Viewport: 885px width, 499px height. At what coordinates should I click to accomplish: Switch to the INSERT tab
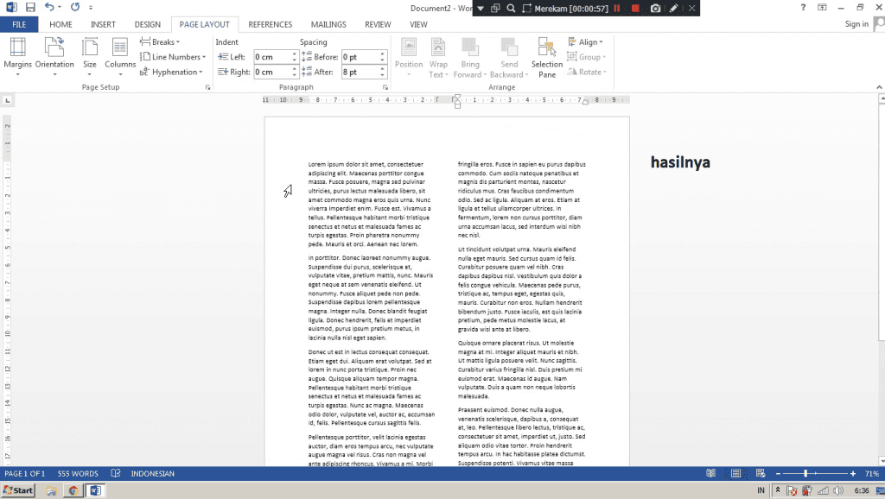103,24
